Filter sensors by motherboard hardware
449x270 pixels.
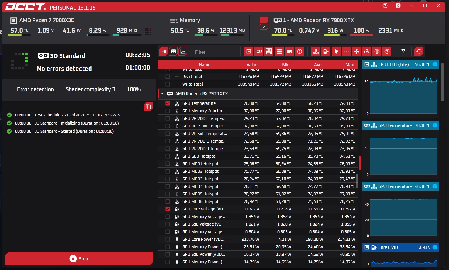(269, 51)
